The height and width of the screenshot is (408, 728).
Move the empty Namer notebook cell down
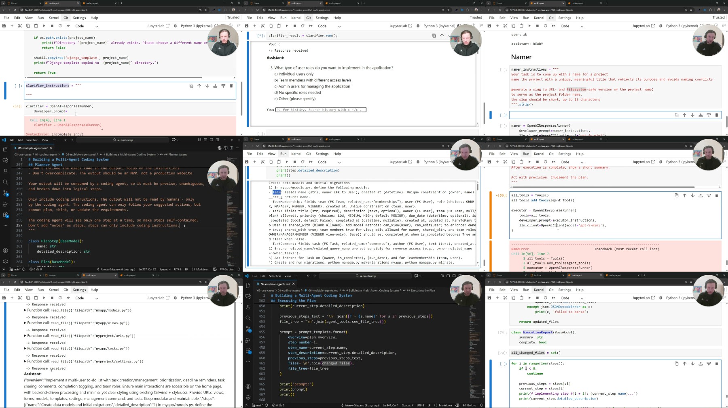pyautogui.click(x=692, y=115)
